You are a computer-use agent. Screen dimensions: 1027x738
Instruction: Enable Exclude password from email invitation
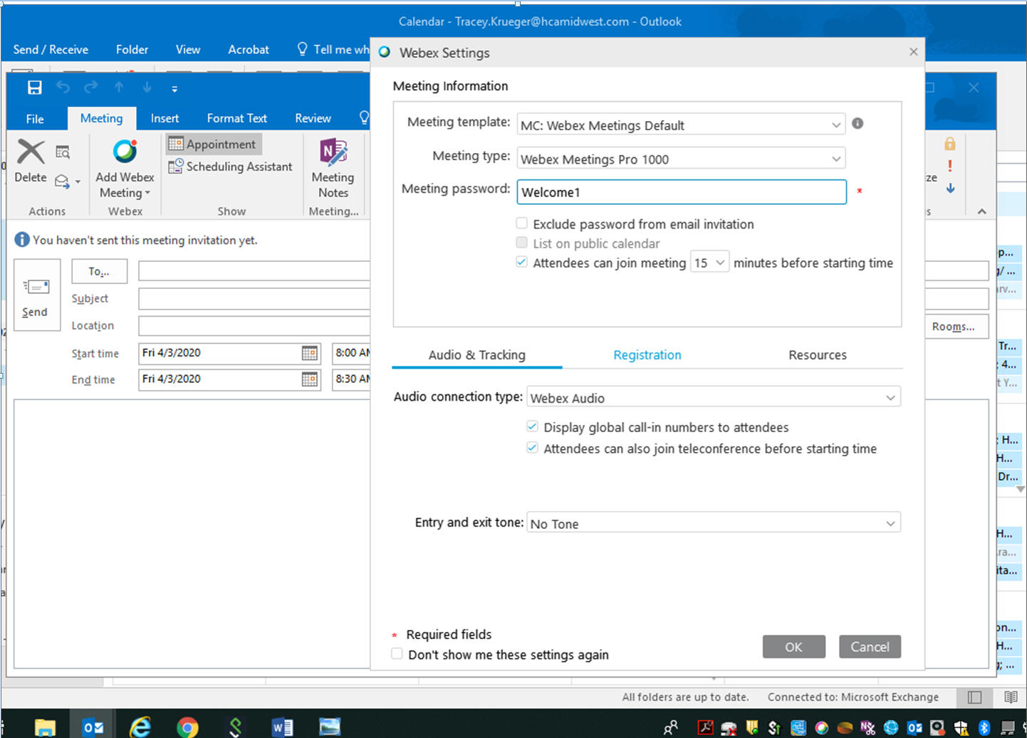(522, 223)
